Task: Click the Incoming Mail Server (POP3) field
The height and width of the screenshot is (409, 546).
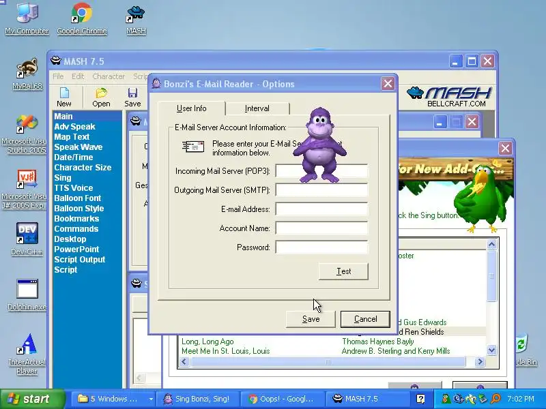Action: pyautogui.click(x=321, y=171)
